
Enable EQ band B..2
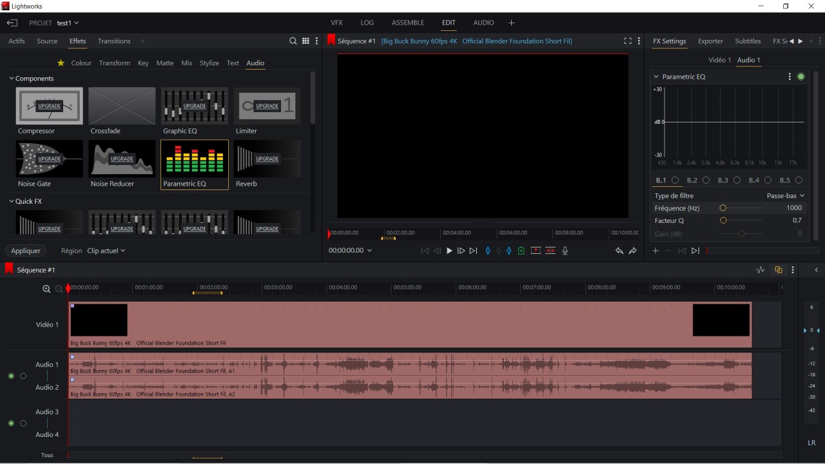pyautogui.click(x=706, y=180)
